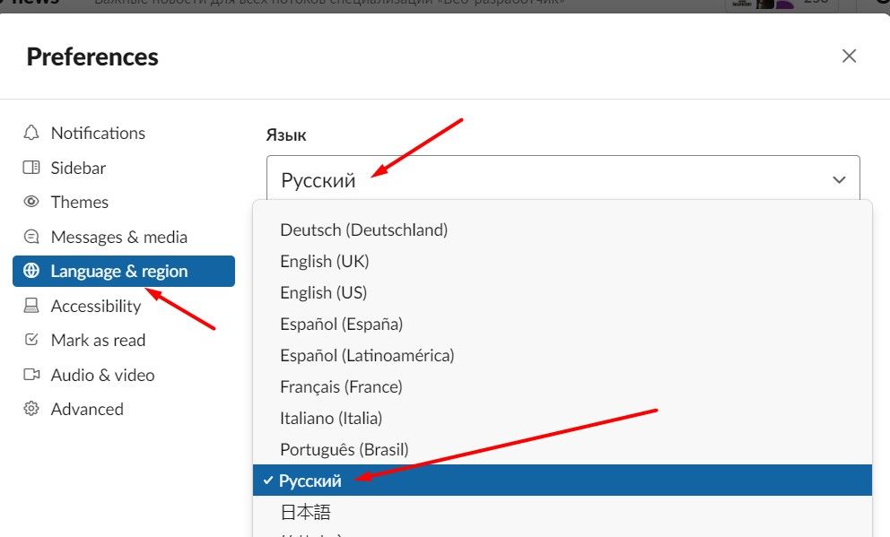
Task: Click the Notifications bell icon
Action: pyautogui.click(x=31, y=134)
